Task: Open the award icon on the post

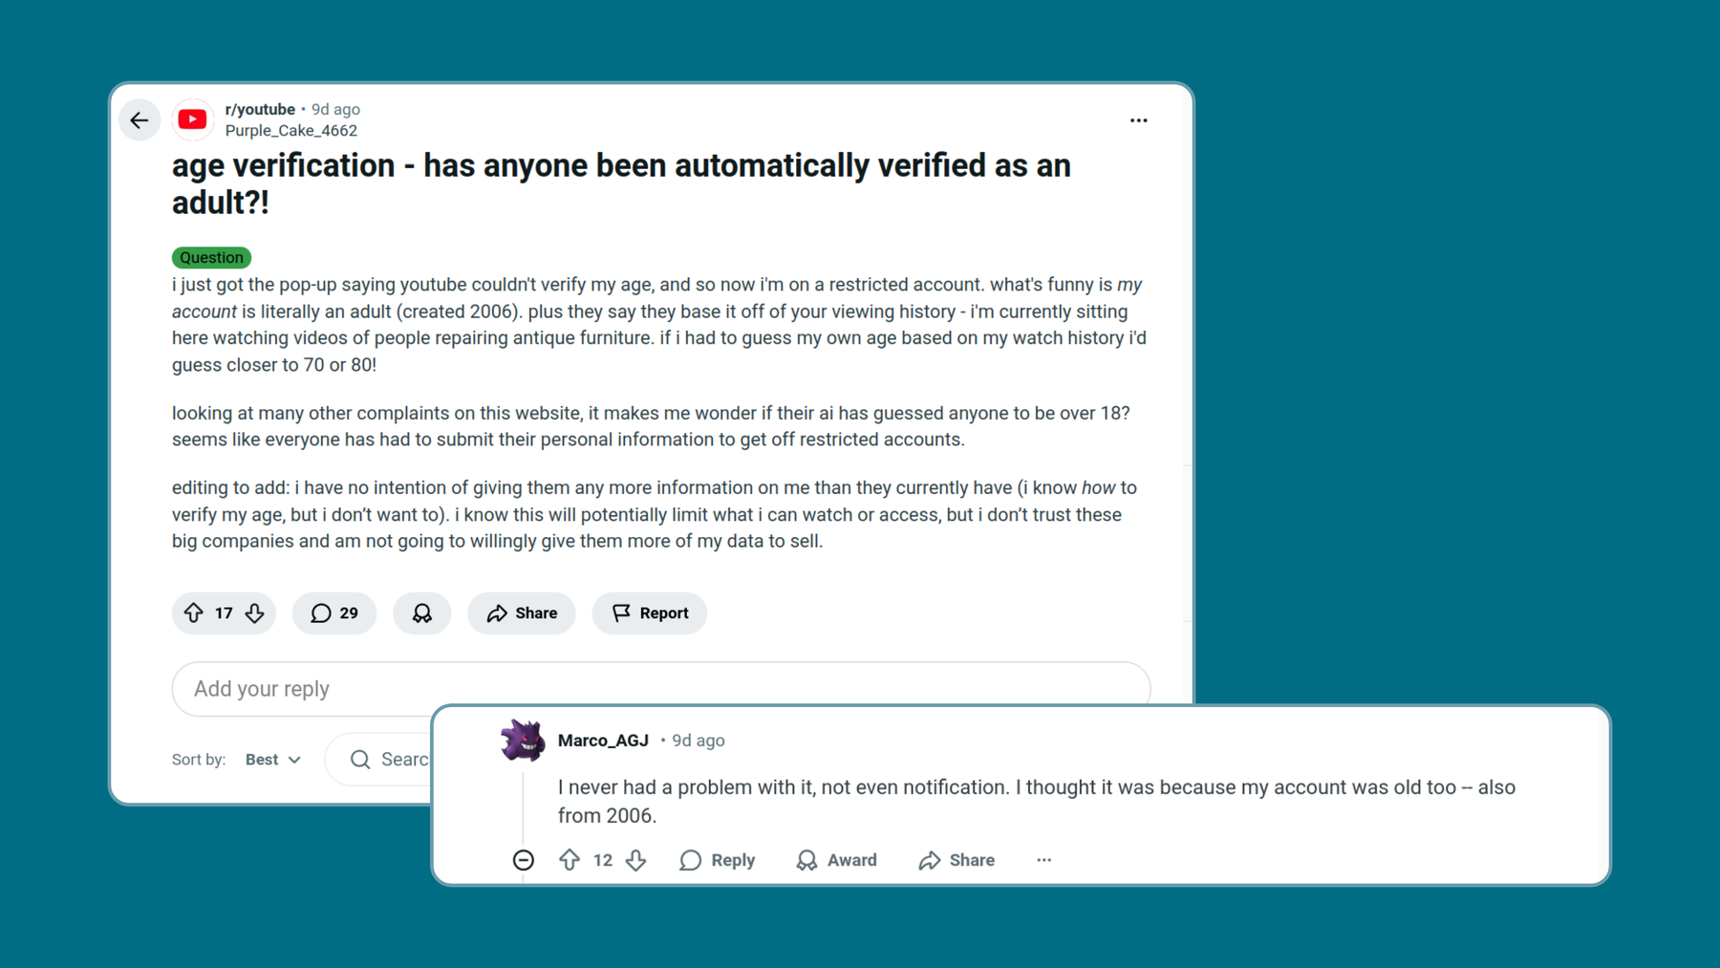Action: [x=421, y=613]
